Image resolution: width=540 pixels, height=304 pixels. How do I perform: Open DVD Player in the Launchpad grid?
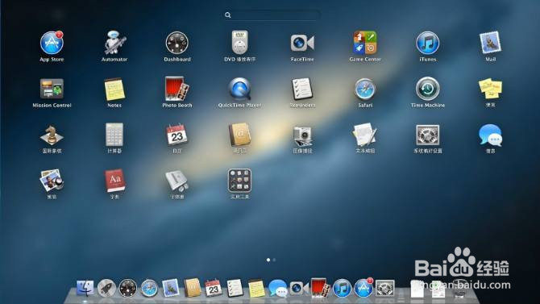(239, 43)
